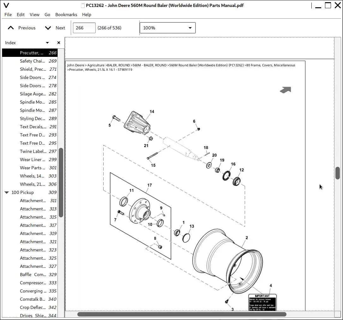Click the page number field showing 266
The height and width of the screenshot is (320, 343).
[84, 28]
